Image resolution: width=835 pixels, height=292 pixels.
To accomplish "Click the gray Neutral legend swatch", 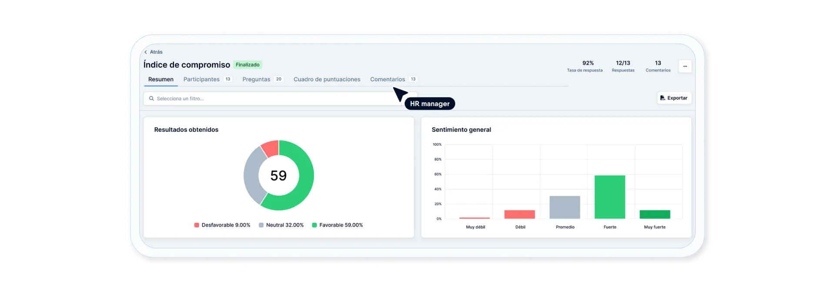I will pos(261,225).
